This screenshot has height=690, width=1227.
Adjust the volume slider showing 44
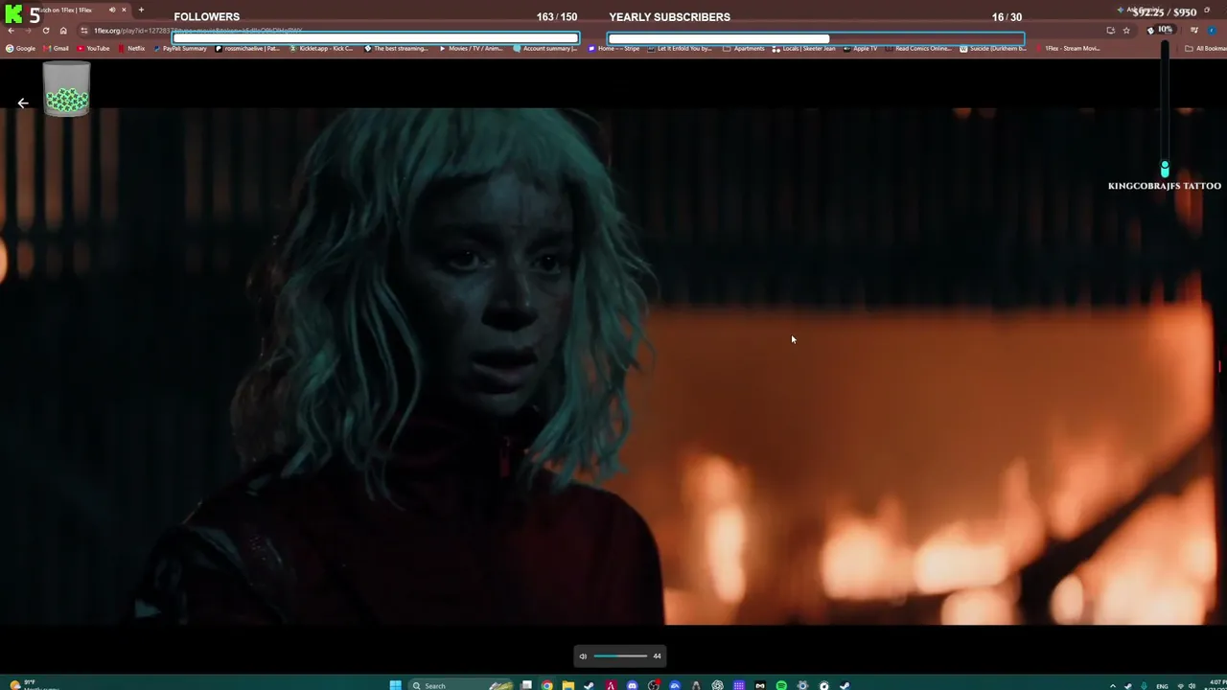[x=620, y=655]
